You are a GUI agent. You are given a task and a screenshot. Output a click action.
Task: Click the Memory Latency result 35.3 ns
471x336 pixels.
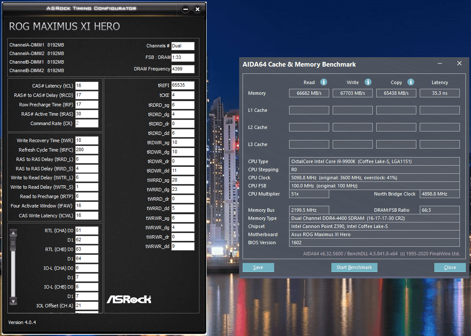pos(440,93)
